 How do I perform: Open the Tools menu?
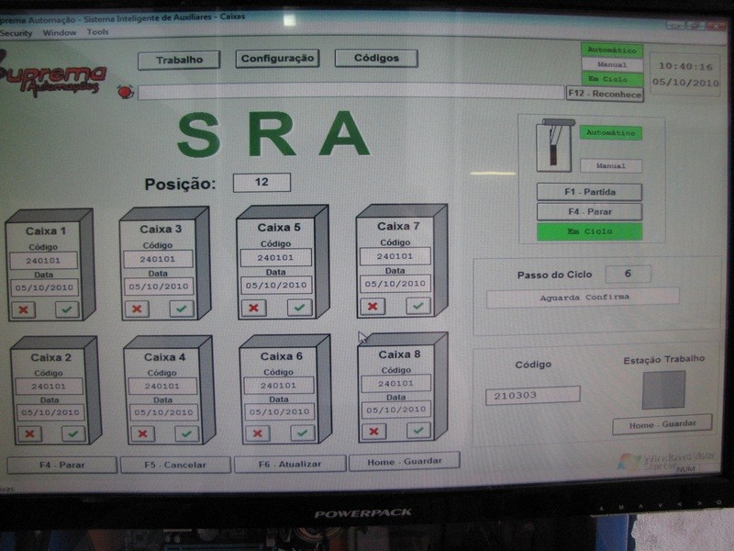click(x=97, y=32)
